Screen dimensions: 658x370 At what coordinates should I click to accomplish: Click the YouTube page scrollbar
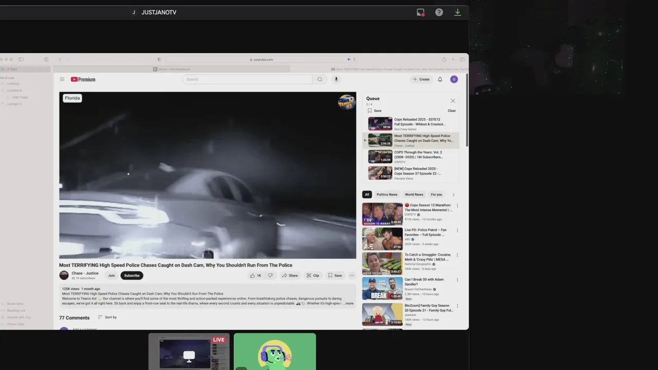click(467, 110)
